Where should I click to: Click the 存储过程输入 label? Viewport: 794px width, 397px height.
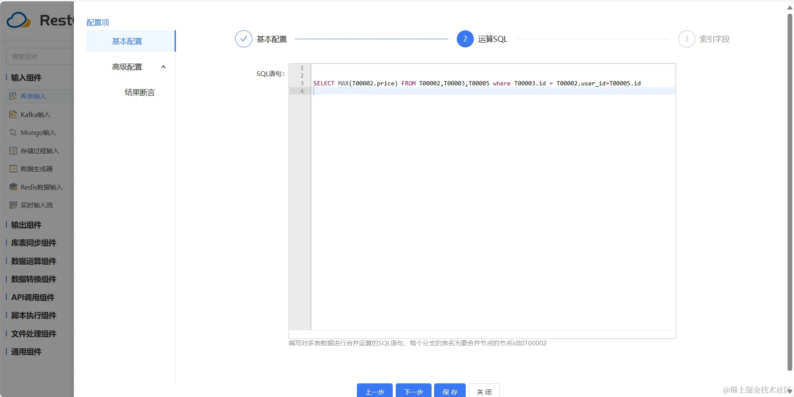[40, 151]
